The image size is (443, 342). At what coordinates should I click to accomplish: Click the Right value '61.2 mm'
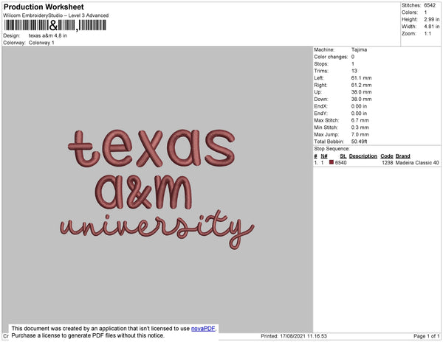361,85
